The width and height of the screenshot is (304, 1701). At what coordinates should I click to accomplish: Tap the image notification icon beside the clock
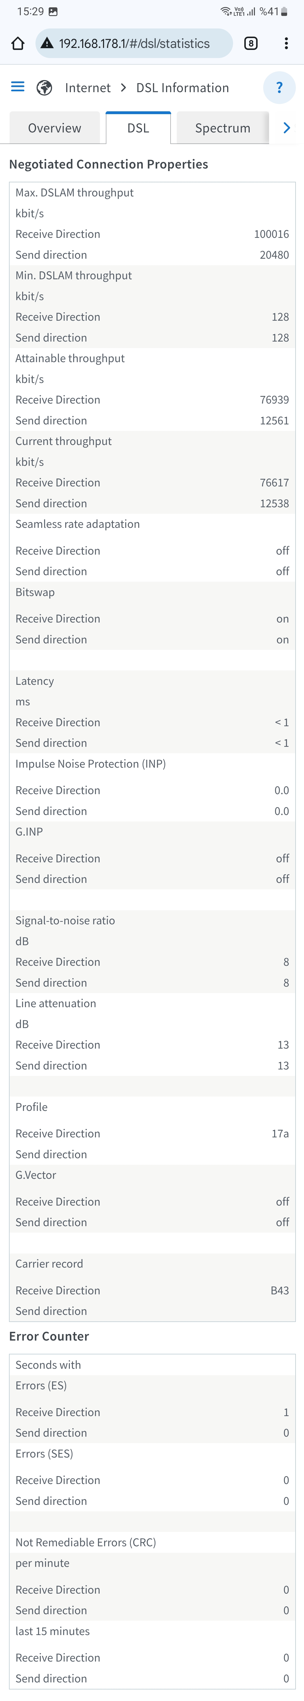pyautogui.click(x=53, y=11)
